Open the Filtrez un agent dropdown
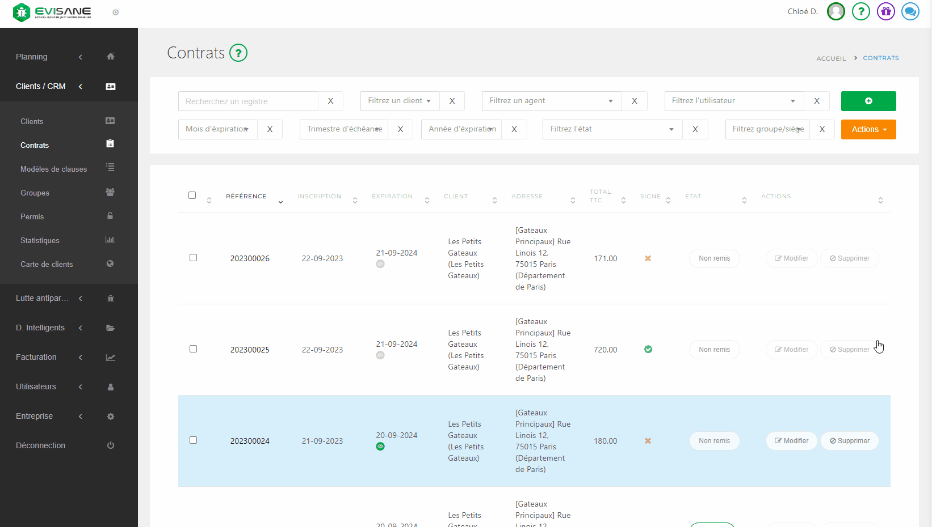932x527 pixels. pos(551,101)
